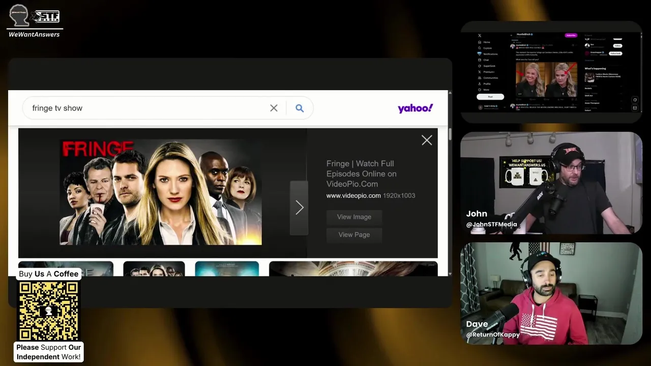
Task: Click the Buy Us A Coffee QR code
Action: (49, 311)
